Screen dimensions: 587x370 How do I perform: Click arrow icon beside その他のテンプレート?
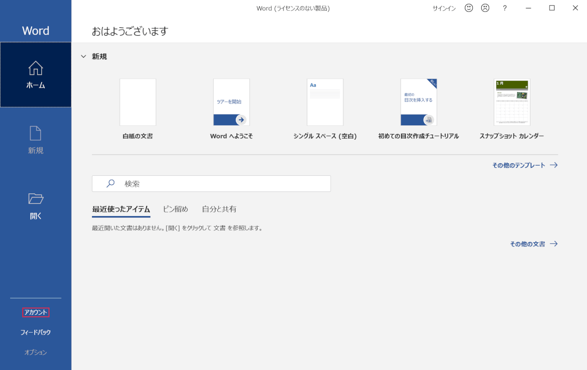click(x=553, y=165)
